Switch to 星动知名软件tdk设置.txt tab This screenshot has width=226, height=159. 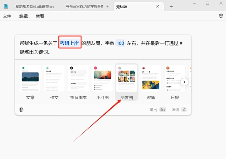(34, 7)
